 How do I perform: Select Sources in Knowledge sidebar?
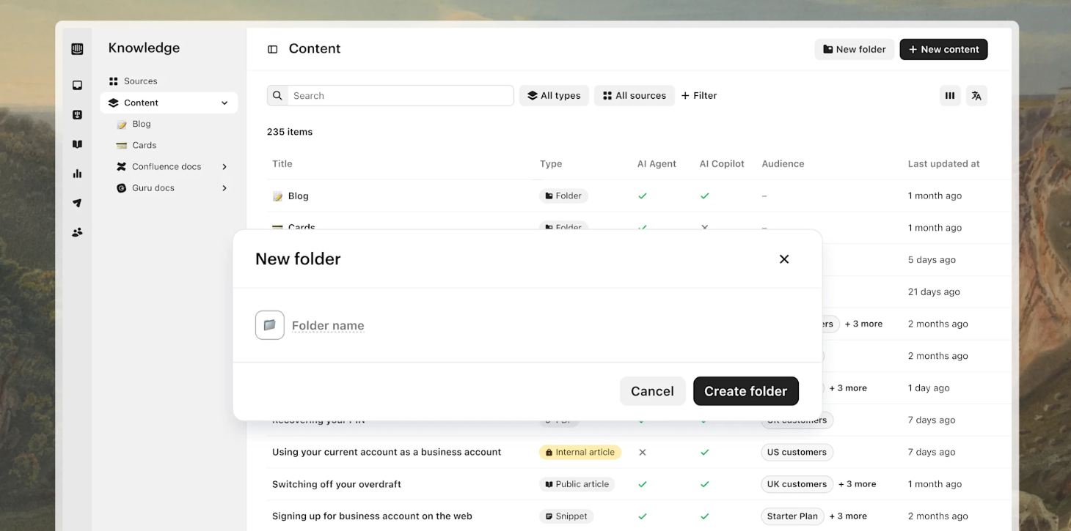[x=140, y=81]
